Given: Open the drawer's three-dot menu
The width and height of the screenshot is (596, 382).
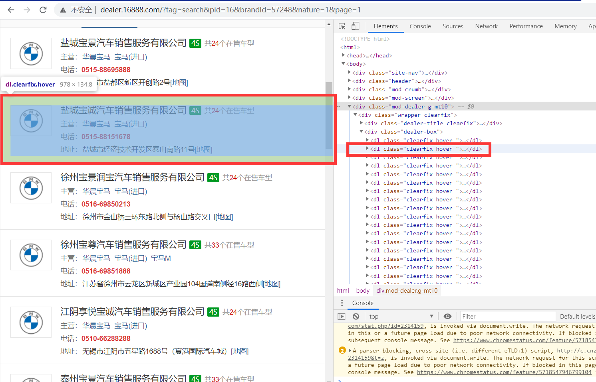Looking at the screenshot, I should click(x=342, y=303).
